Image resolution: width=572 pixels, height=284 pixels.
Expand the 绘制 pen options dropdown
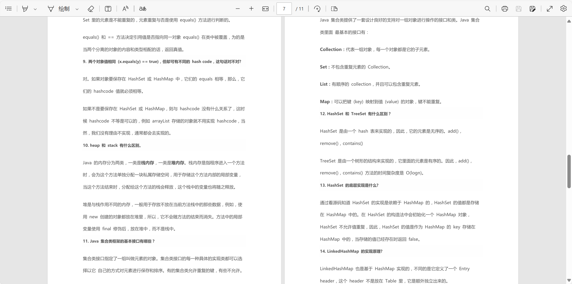(77, 9)
